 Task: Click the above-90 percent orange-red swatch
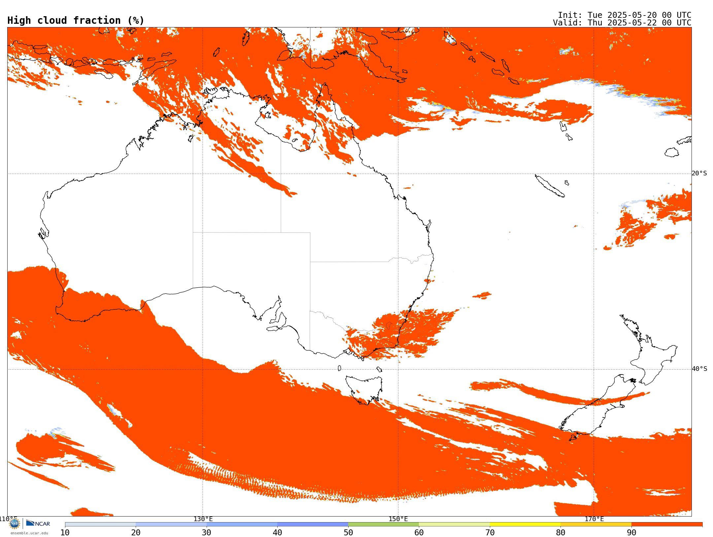click(x=667, y=524)
